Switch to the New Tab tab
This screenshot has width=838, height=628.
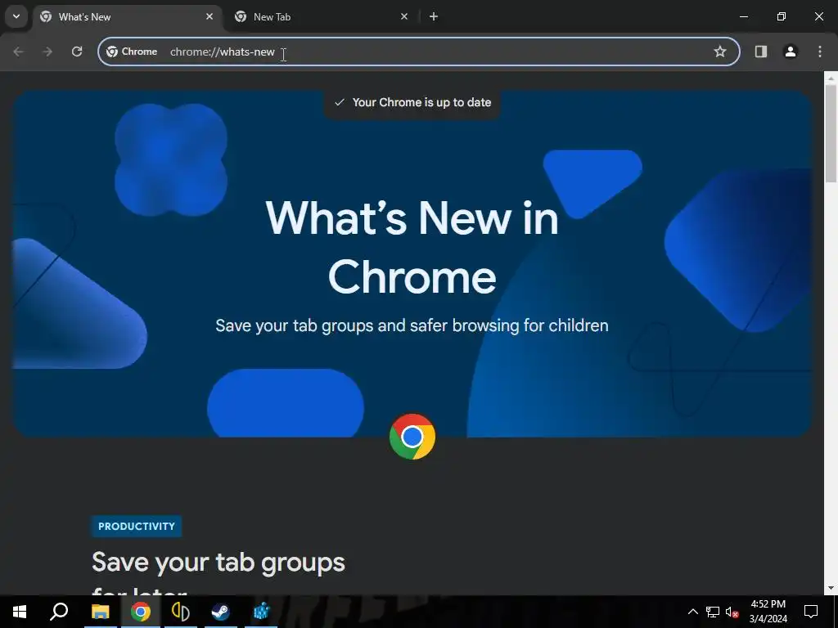click(x=321, y=16)
